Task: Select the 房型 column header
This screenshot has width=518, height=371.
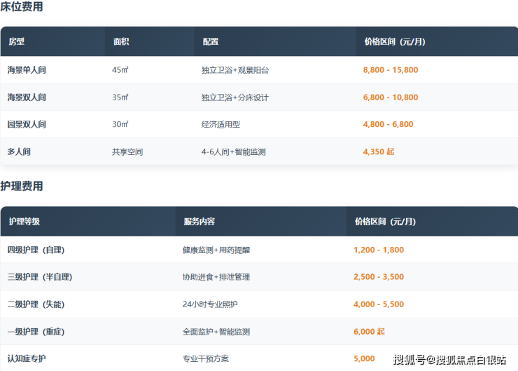Action: [16, 42]
